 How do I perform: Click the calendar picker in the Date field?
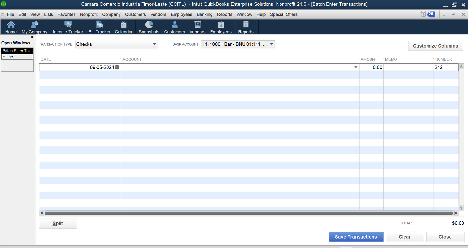[x=117, y=67]
